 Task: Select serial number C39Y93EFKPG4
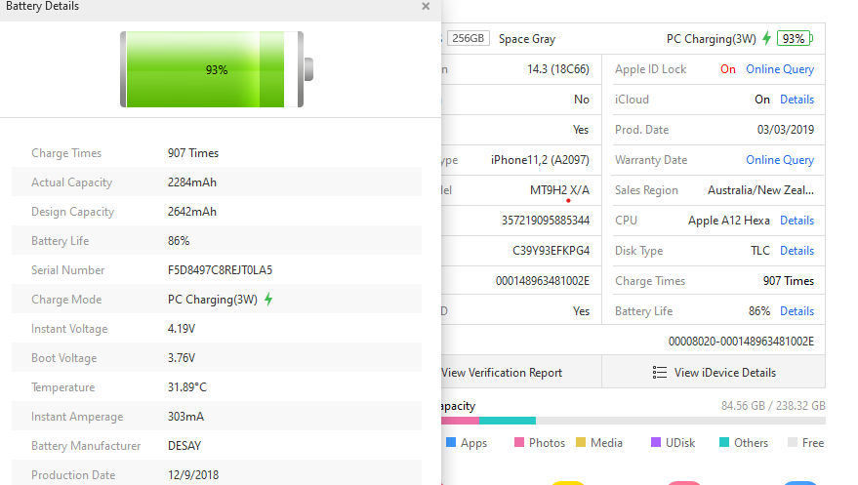(x=552, y=251)
